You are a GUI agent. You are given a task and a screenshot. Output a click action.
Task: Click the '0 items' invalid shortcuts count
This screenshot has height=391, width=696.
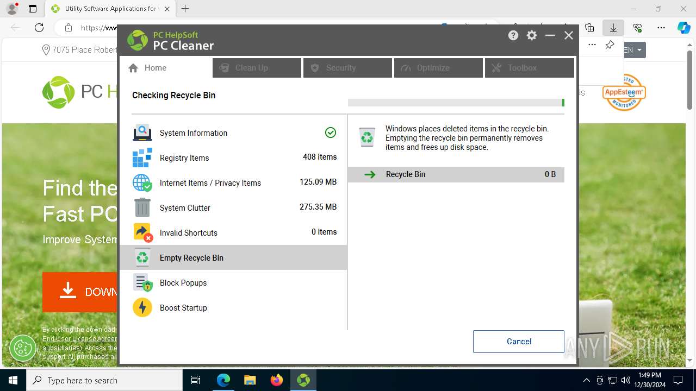tap(324, 232)
